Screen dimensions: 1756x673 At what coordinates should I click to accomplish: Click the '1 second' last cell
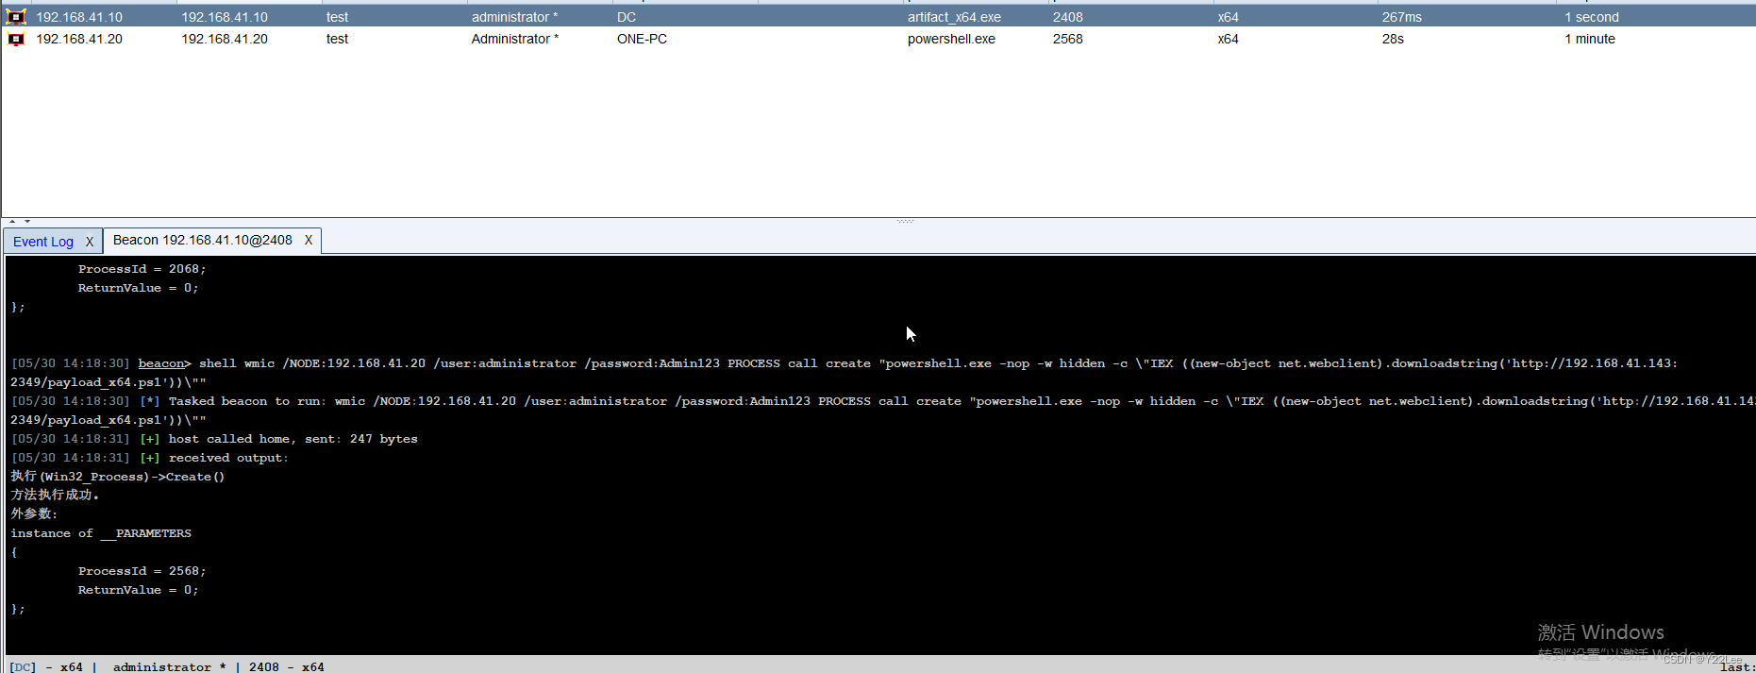coord(1592,17)
